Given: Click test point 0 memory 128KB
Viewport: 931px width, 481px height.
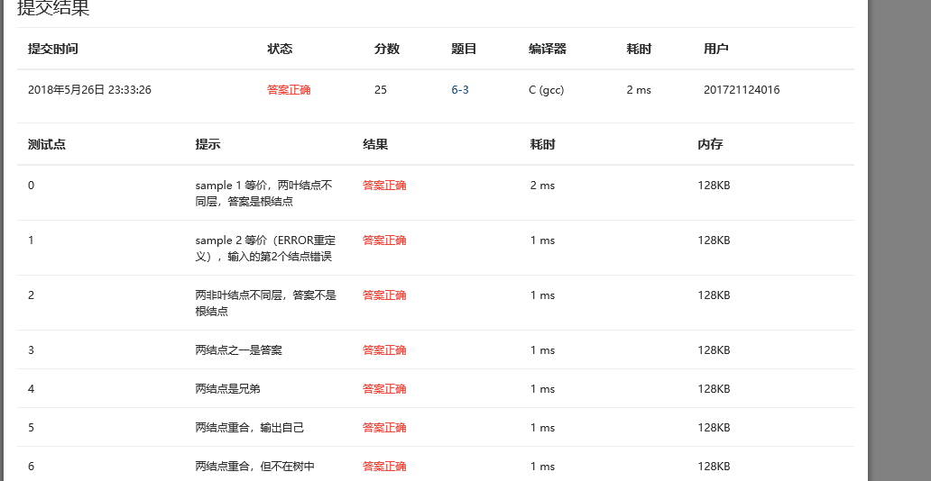Looking at the screenshot, I should click(714, 185).
